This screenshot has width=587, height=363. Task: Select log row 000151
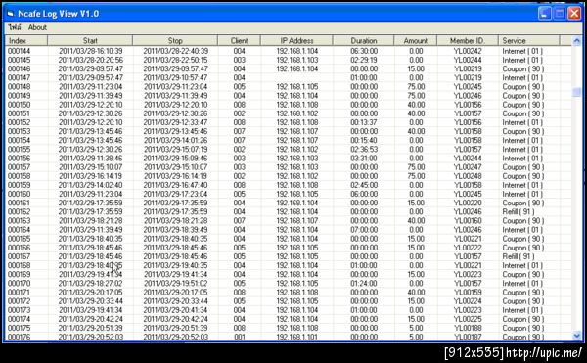pos(289,113)
